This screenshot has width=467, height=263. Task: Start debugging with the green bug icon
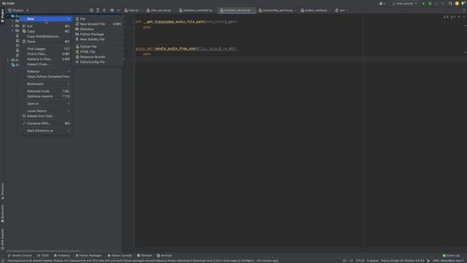click(430, 4)
